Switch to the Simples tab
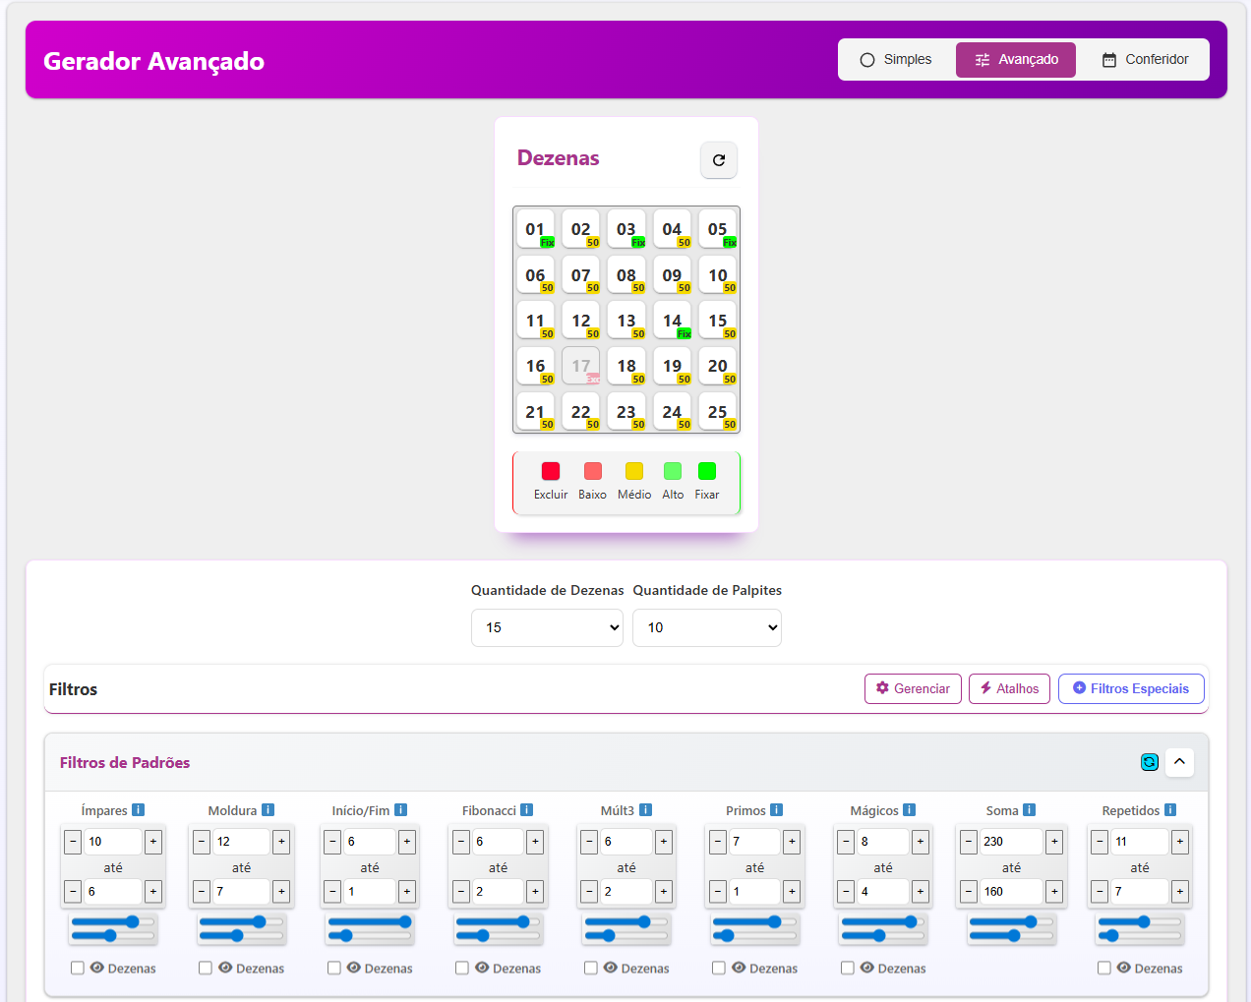The height and width of the screenshot is (1002, 1251). [x=896, y=60]
